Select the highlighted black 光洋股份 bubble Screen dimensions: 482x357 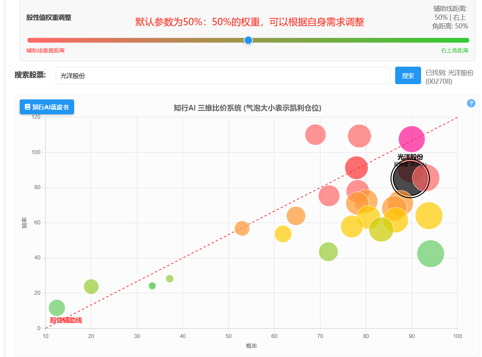pos(409,179)
